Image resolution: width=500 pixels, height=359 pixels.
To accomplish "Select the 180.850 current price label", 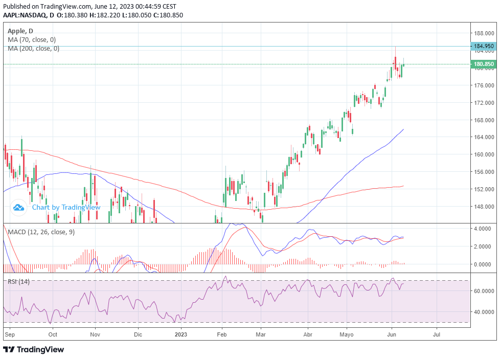I will pos(484,64).
